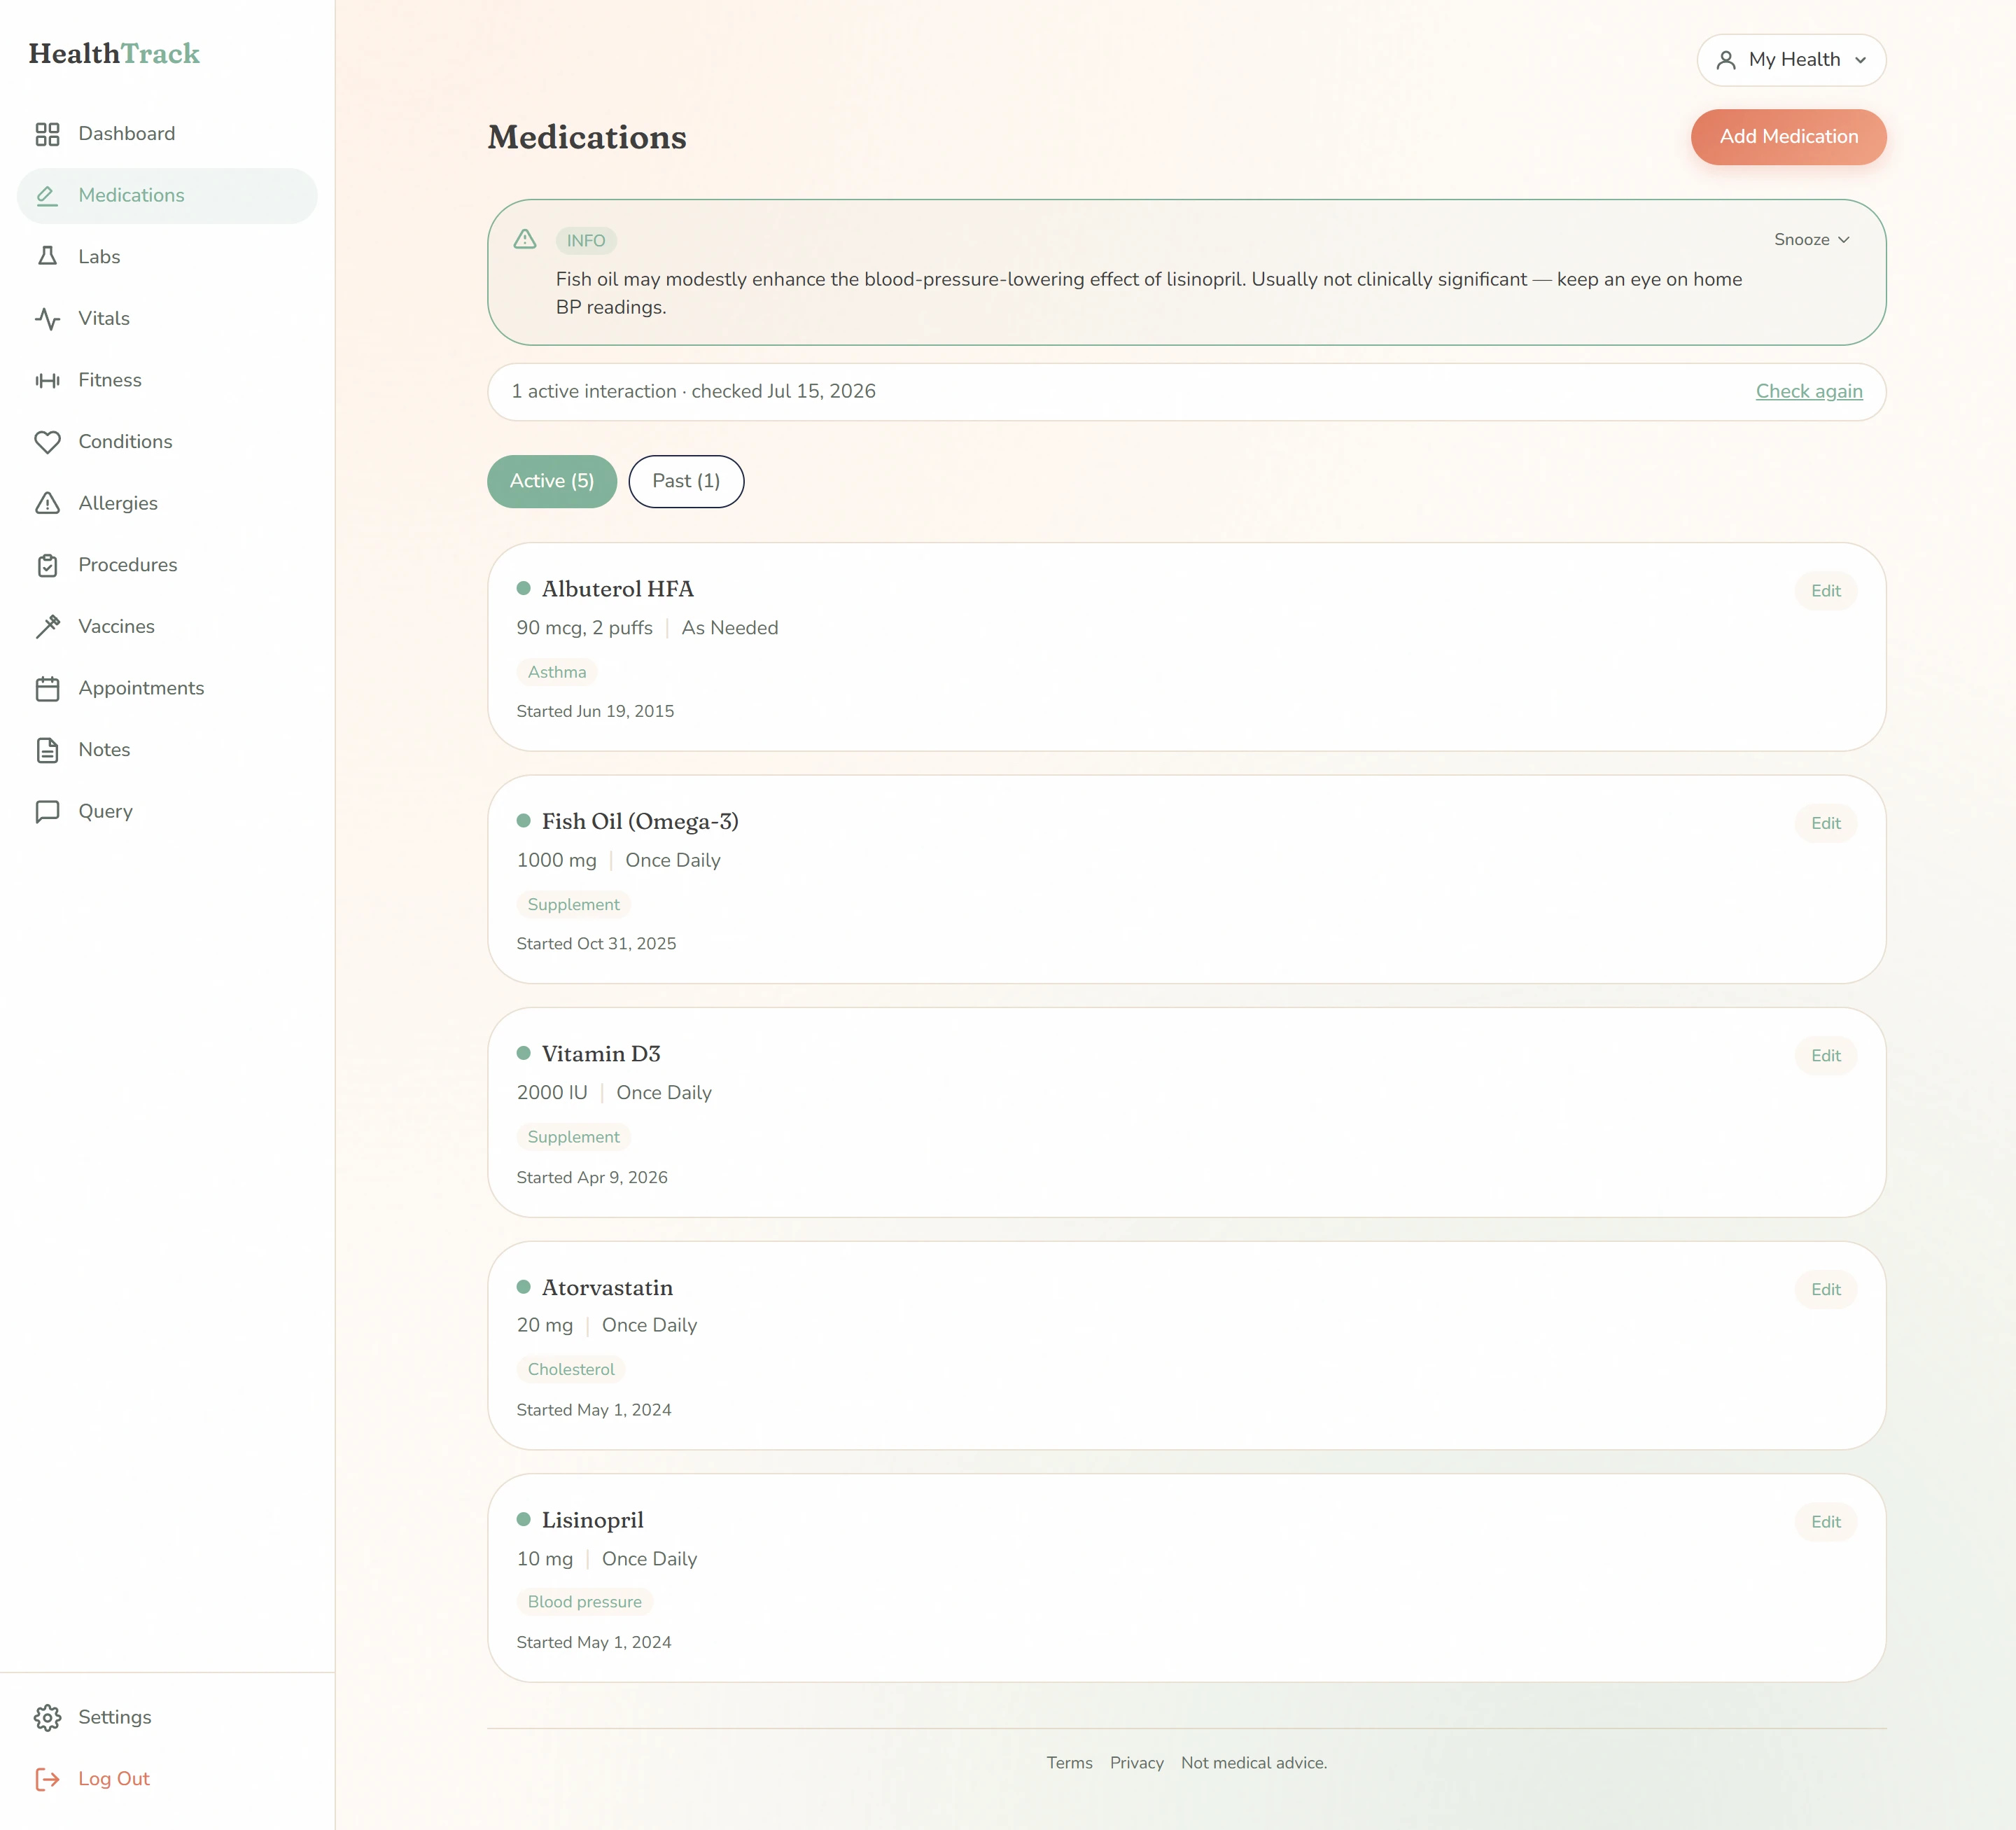Edit the Albuterol HFA medication
Screen dimensions: 2016x1830
1825,591
